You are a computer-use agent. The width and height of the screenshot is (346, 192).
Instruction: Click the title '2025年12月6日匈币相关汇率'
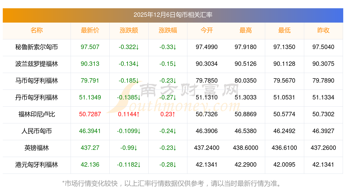pyautogui.click(x=173, y=15)
